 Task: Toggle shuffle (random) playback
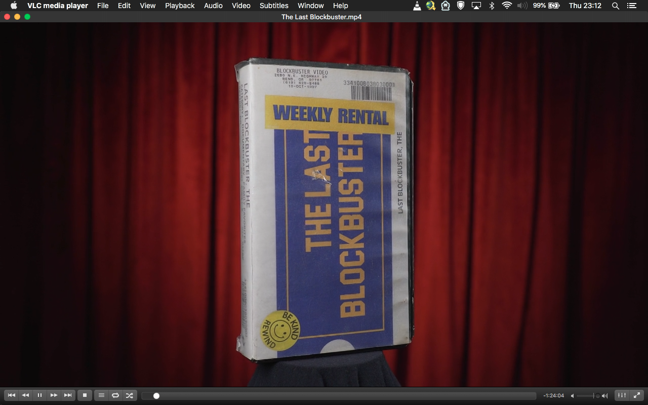[x=130, y=395]
